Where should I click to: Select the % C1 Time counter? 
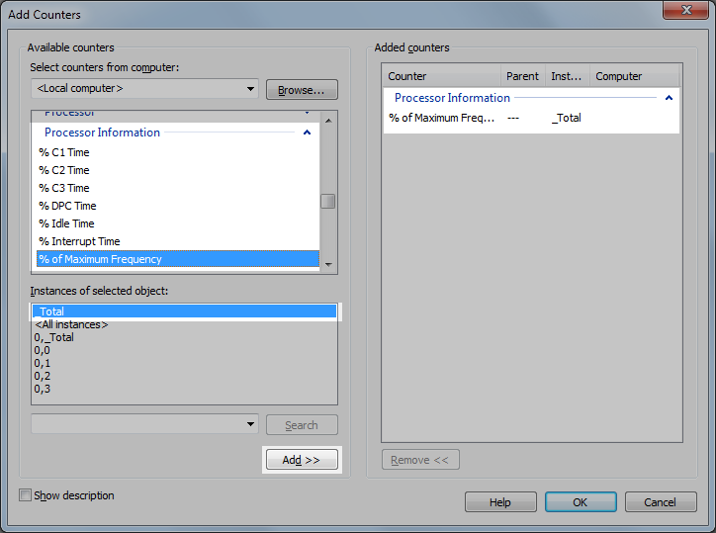(x=64, y=152)
